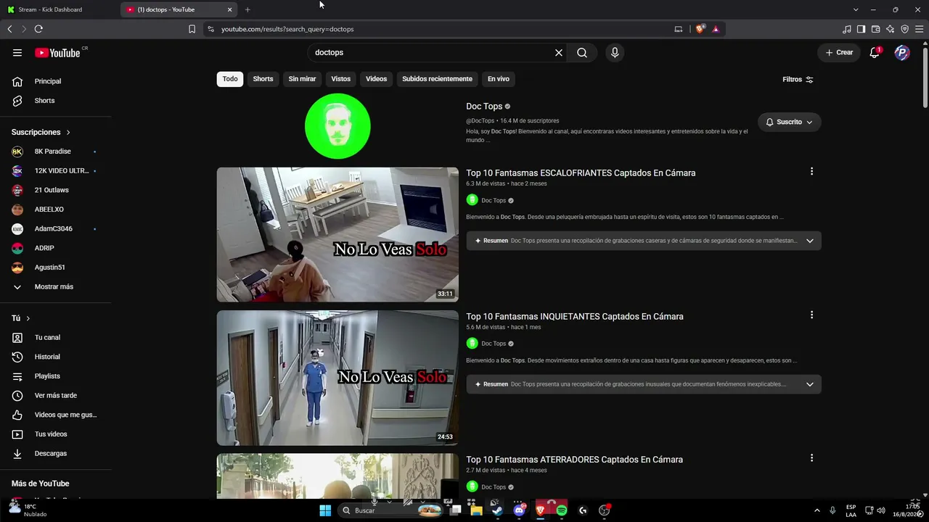The width and height of the screenshot is (929, 522).
Task: Expand the Suscripciones section
Action: point(41,133)
